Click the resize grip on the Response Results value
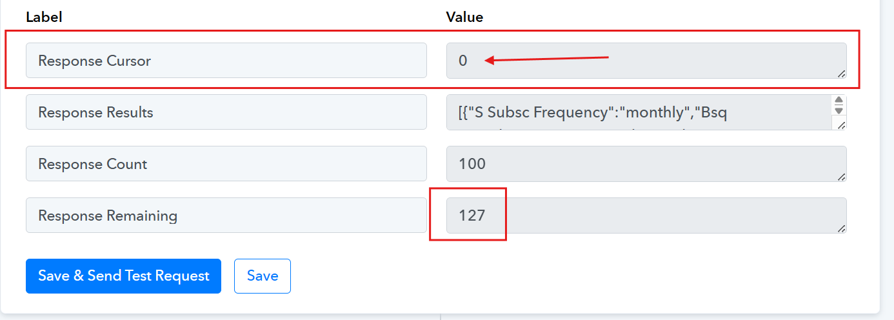 (842, 125)
